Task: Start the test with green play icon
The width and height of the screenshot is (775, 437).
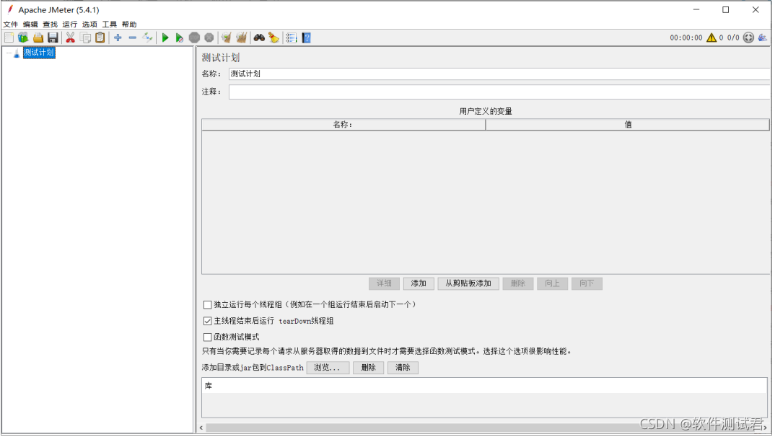Action: 165,37
